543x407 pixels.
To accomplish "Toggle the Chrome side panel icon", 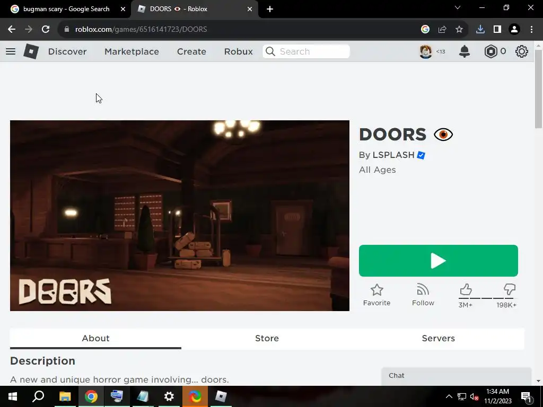I will (x=497, y=30).
